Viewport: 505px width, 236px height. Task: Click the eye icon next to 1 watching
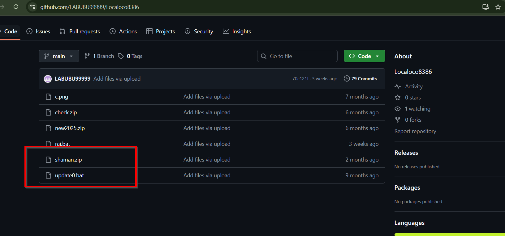tap(398, 109)
